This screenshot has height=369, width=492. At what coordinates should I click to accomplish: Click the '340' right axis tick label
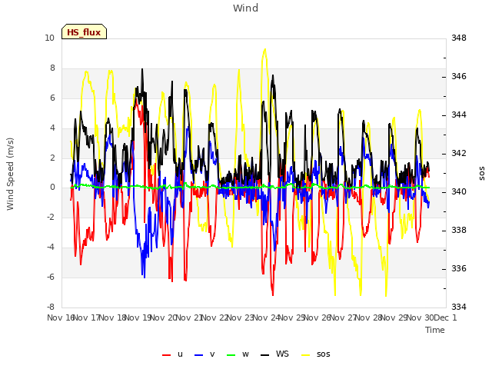click(x=459, y=191)
